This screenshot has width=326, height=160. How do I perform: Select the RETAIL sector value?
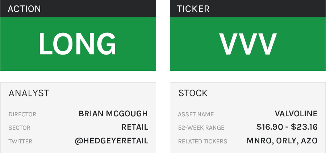click(135, 127)
